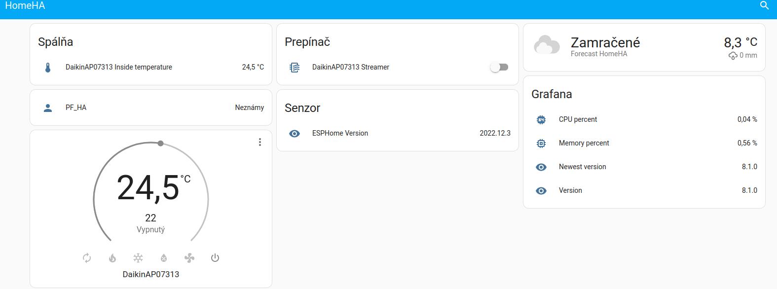This screenshot has height=289, width=777.
Task: Open thermostat three-dot options menu
Action: click(260, 142)
